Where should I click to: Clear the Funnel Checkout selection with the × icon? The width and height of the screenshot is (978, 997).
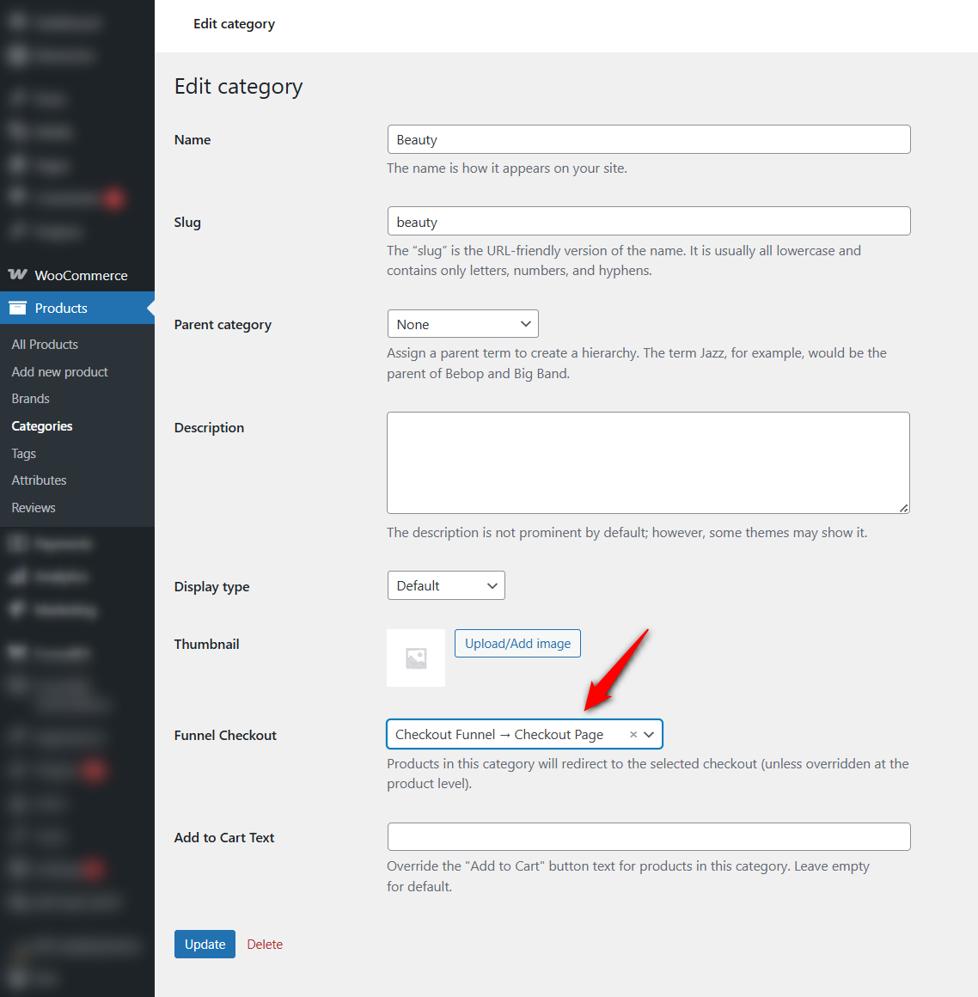point(633,734)
